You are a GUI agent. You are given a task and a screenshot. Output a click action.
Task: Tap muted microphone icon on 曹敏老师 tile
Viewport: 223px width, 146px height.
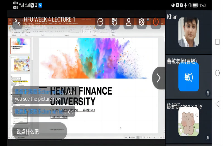208,93
